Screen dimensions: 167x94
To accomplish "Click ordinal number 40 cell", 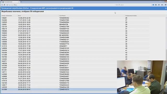I will click(126, 48).
